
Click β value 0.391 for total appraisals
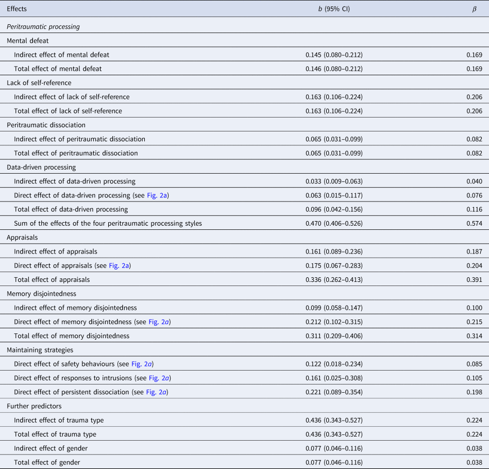click(x=474, y=280)
